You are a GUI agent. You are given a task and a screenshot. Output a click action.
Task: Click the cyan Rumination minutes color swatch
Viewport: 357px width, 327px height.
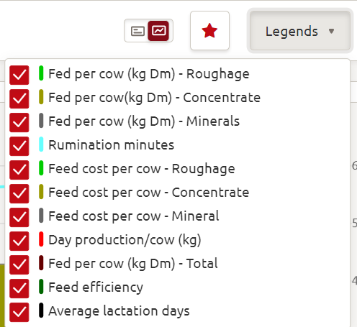41,144
